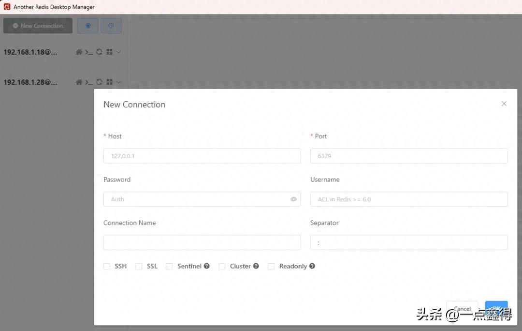522x331 pixels.
Task: Confirm the connection with OK button
Action: tap(496, 309)
